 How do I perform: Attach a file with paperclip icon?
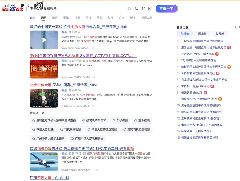(143, 9)
